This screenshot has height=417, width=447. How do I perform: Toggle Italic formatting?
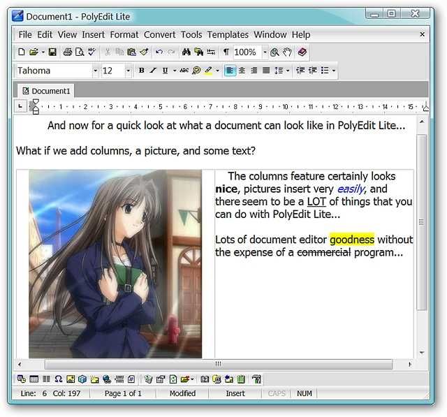[153, 71]
